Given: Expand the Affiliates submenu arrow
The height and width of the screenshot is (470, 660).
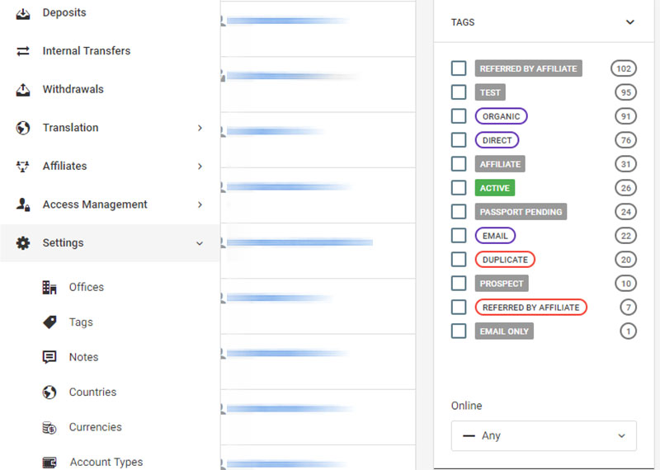Looking at the screenshot, I should coord(200,167).
